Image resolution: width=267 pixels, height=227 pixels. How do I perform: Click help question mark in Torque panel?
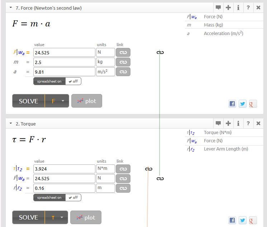coord(248,123)
